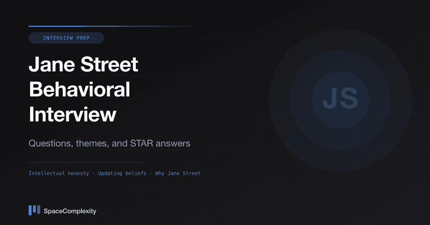Select the INTERVIEW PREP badge

pyautogui.click(x=66, y=38)
